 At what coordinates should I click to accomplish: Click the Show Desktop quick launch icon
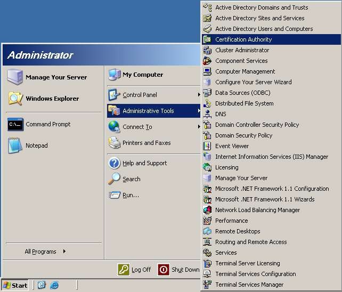(42, 285)
